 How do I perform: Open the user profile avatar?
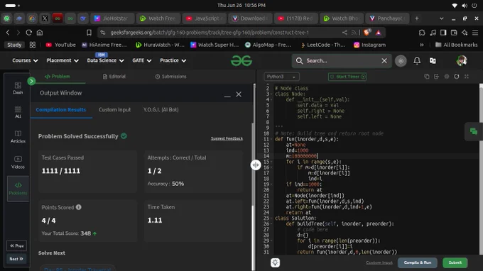tap(461, 60)
